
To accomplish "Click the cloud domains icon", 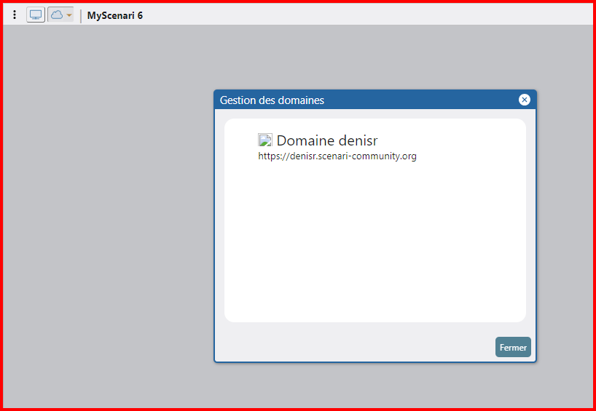I will (x=57, y=15).
